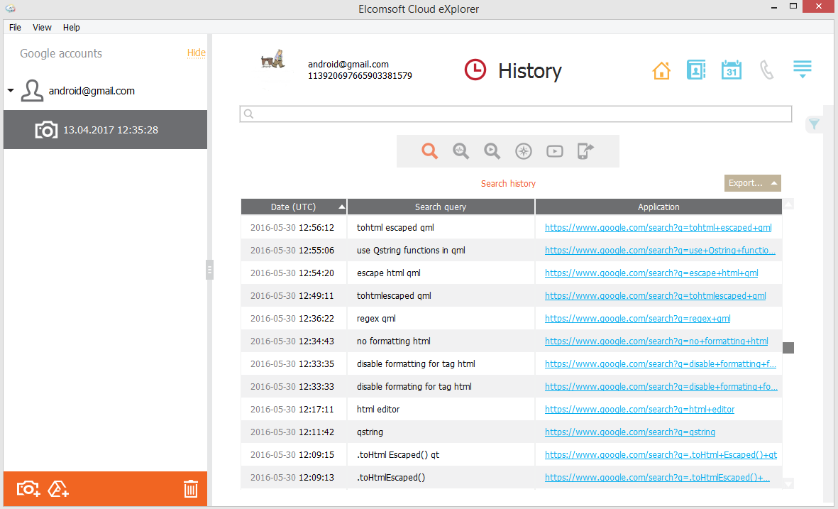
Task: Show the browsing history compass icon
Action: (524, 151)
